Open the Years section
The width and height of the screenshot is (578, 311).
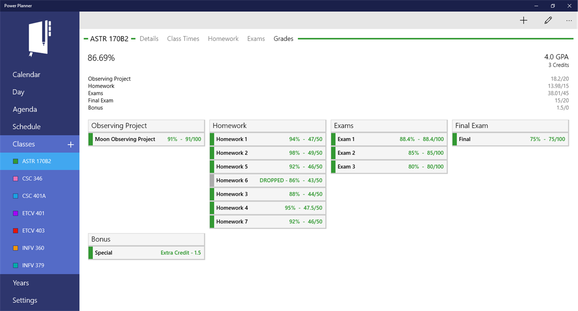point(20,282)
